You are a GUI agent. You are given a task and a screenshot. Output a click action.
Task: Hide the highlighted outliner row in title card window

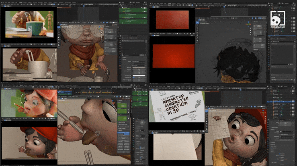(291, 102)
